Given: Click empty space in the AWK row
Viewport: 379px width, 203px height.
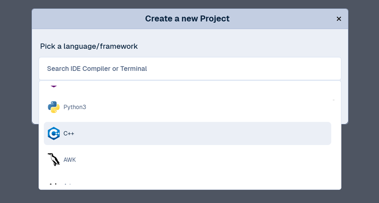Looking at the screenshot, I should point(202,160).
